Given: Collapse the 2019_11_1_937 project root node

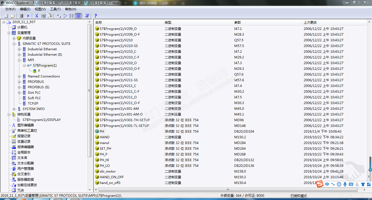Looking at the screenshot, I should (x=4, y=22).
